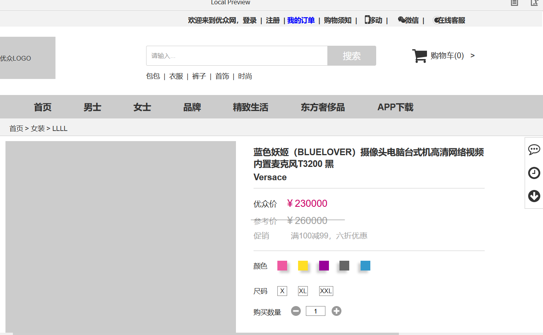Open 购物须知 shopping notice link
The width and height of the screenshot is (543, 335).
[338, 20]
